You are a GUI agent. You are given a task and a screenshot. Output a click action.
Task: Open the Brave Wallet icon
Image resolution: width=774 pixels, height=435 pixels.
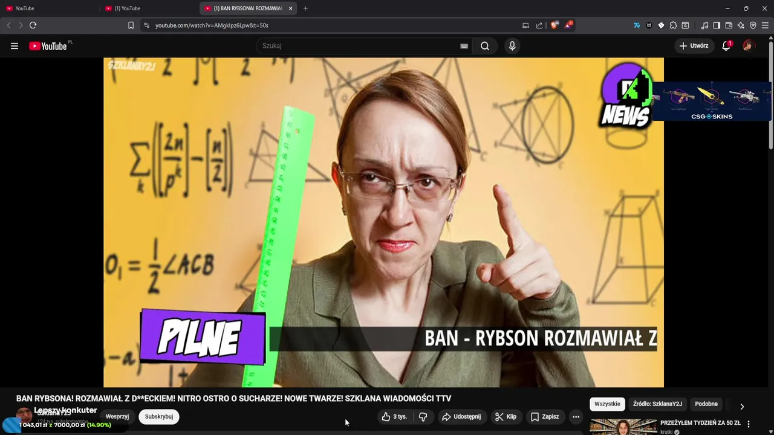pos(729,25)
